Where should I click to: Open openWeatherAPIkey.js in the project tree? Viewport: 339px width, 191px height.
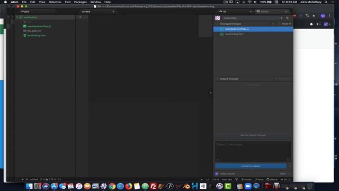[39, 27]
